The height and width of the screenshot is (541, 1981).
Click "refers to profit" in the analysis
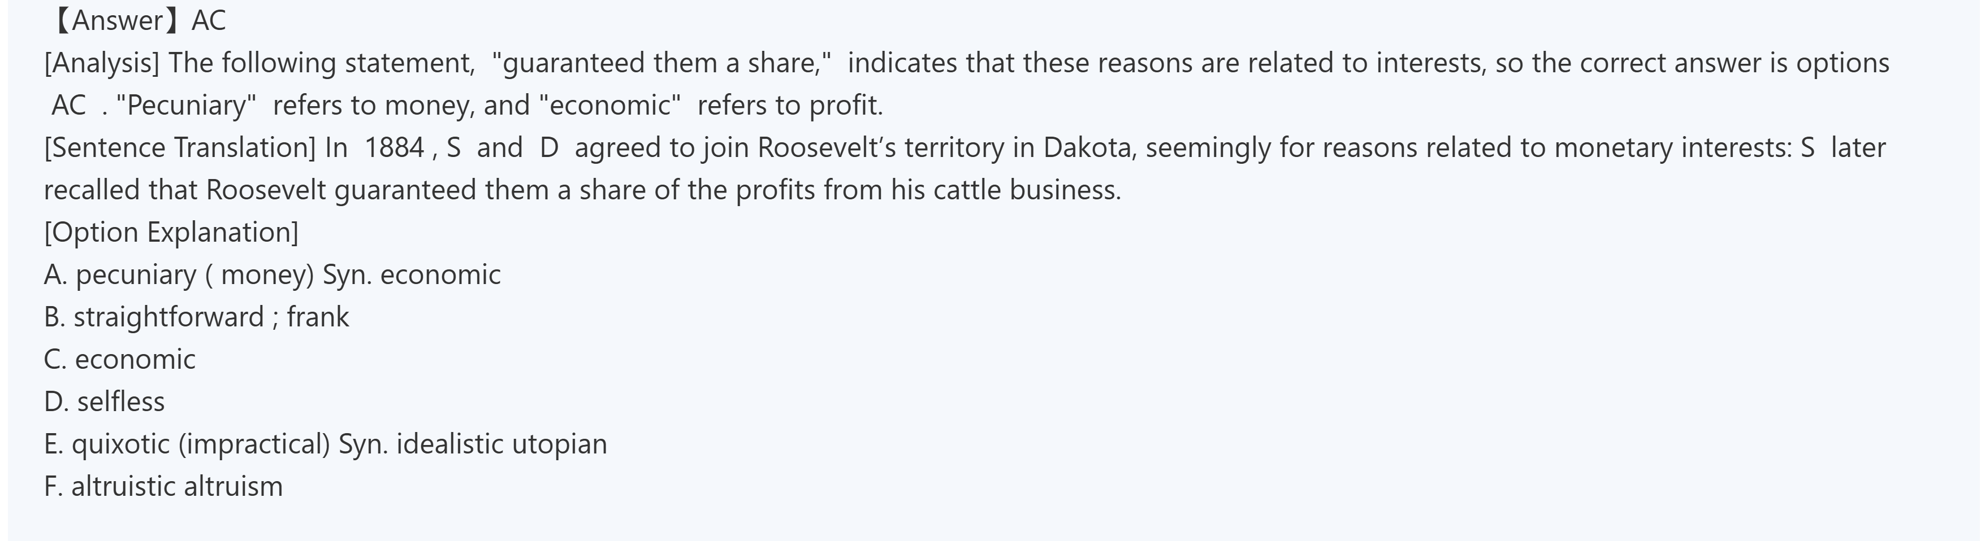coord(790,105)
